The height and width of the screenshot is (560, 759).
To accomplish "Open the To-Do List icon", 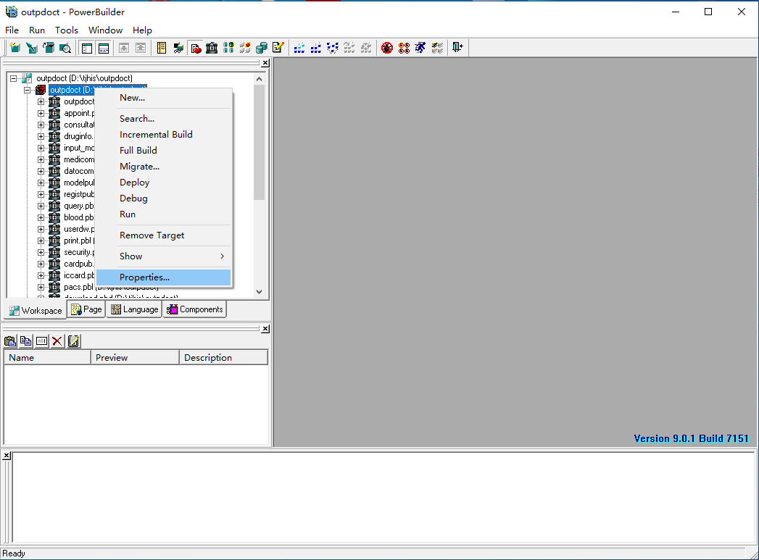I will (x=162, y=47).
